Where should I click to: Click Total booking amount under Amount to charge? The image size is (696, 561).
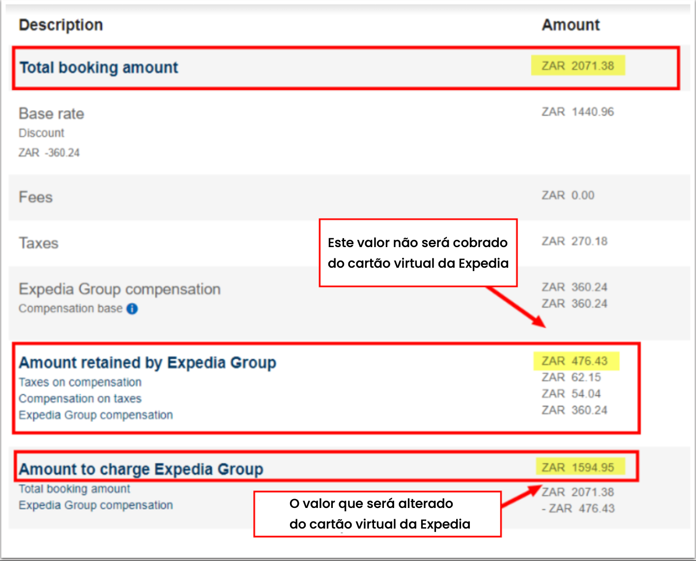coord(75,489)
